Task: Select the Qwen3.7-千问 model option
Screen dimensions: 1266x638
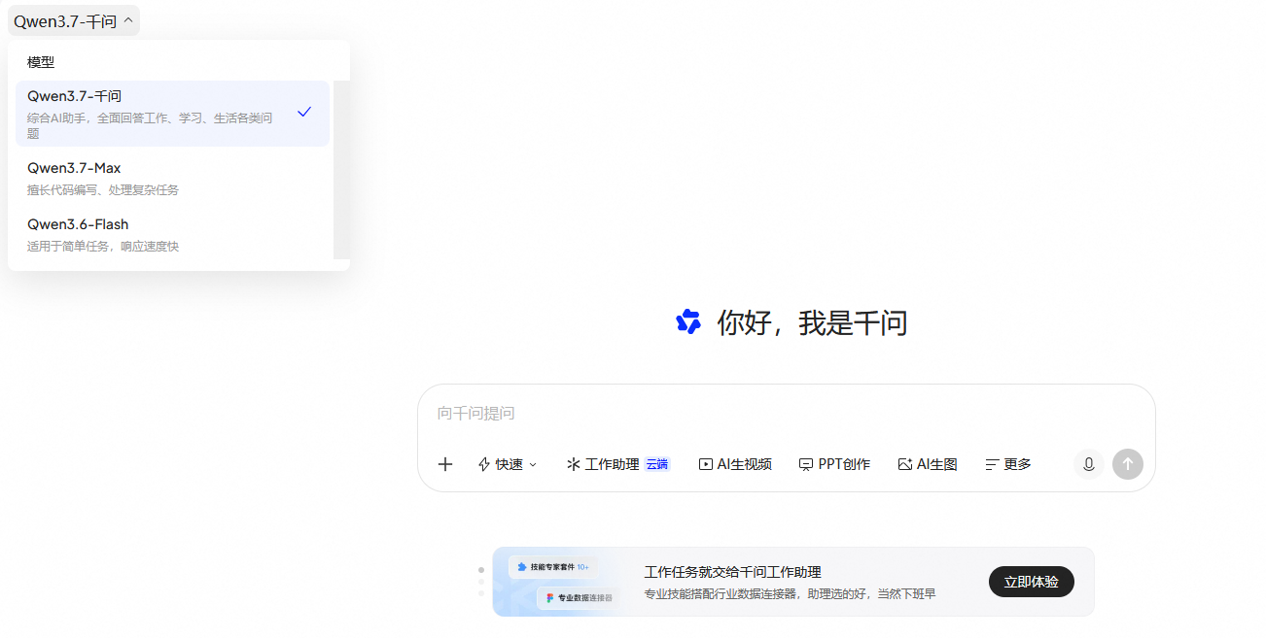Action: [x=172, y=114]
